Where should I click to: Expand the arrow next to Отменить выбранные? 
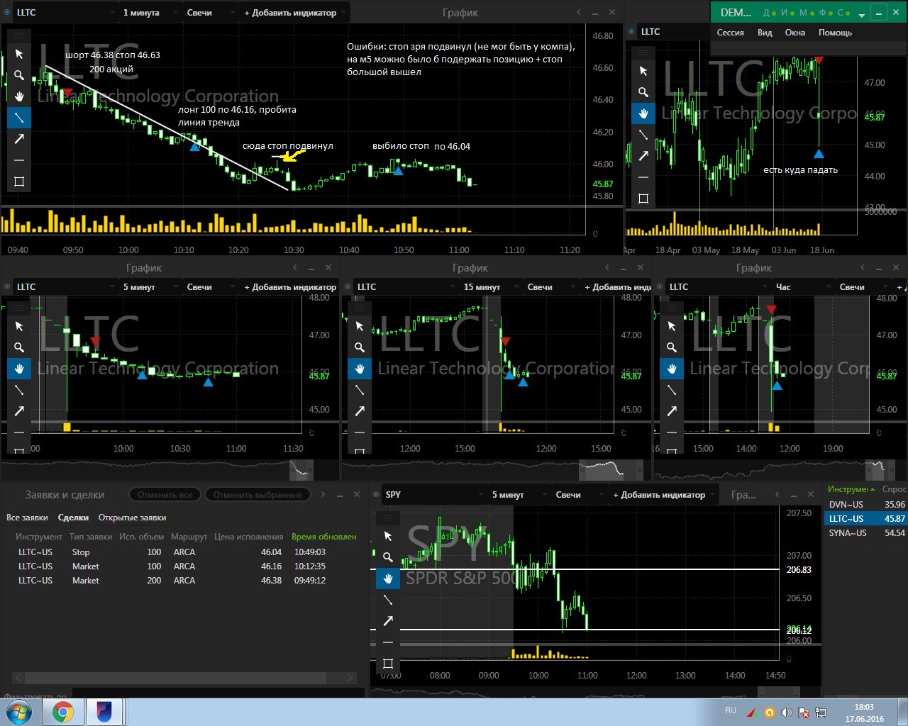323,494
